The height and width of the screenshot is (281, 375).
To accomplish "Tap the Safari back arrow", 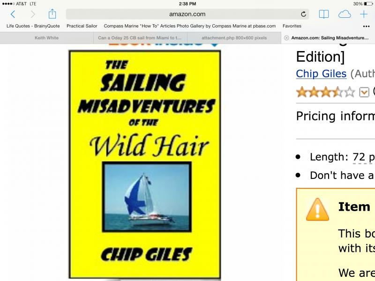I will pos(13,15).
